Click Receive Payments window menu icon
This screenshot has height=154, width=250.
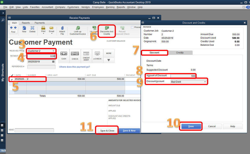pos(10,18)
